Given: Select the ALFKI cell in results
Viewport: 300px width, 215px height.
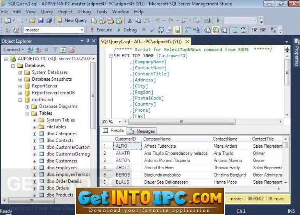Looking at the screenshot, I should (x=127, y=146).
